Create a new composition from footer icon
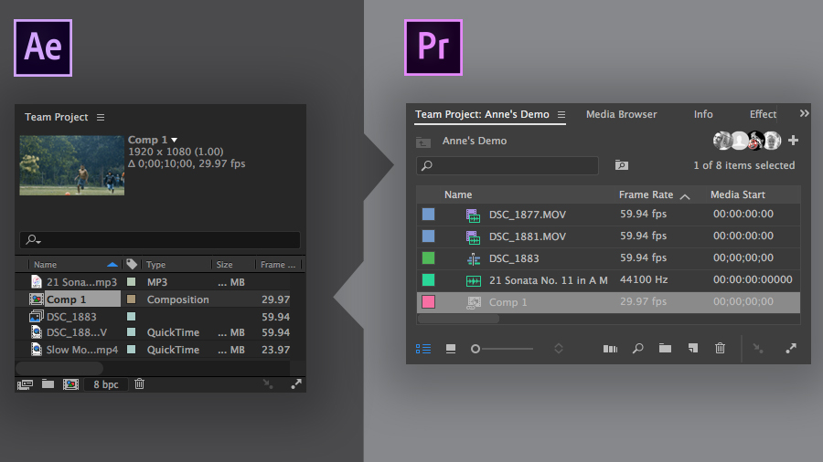 point(70,384)
